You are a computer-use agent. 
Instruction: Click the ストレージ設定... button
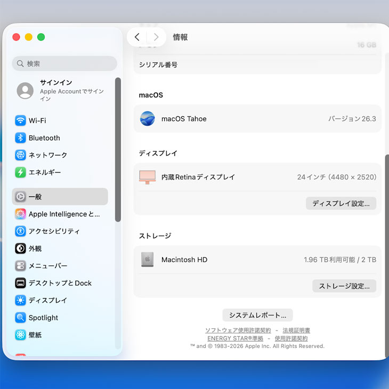tap(344, 286)
